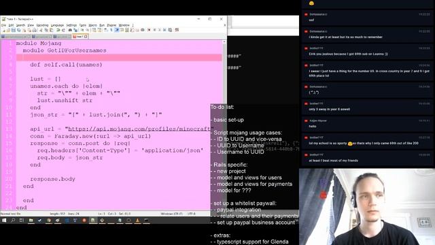Save the document using the Save icon
The width and height of the screenshot is (435, 245).
pyautogui.click(x=14, y=30)
